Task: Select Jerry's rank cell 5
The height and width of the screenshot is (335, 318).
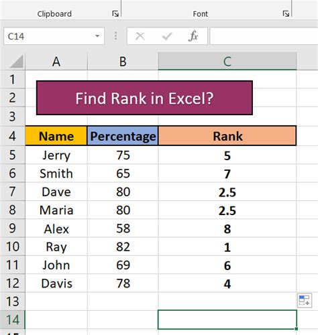Action: coord(227,155)
